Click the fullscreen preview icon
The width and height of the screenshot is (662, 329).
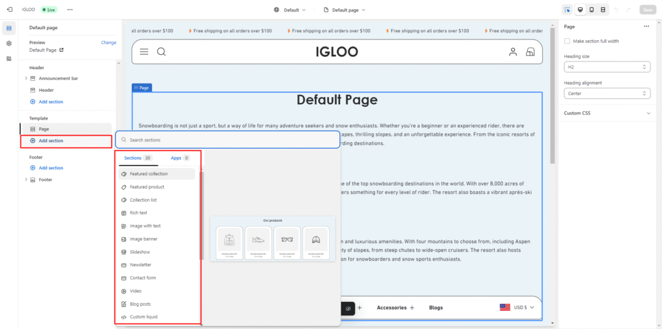tap(603, 10)
